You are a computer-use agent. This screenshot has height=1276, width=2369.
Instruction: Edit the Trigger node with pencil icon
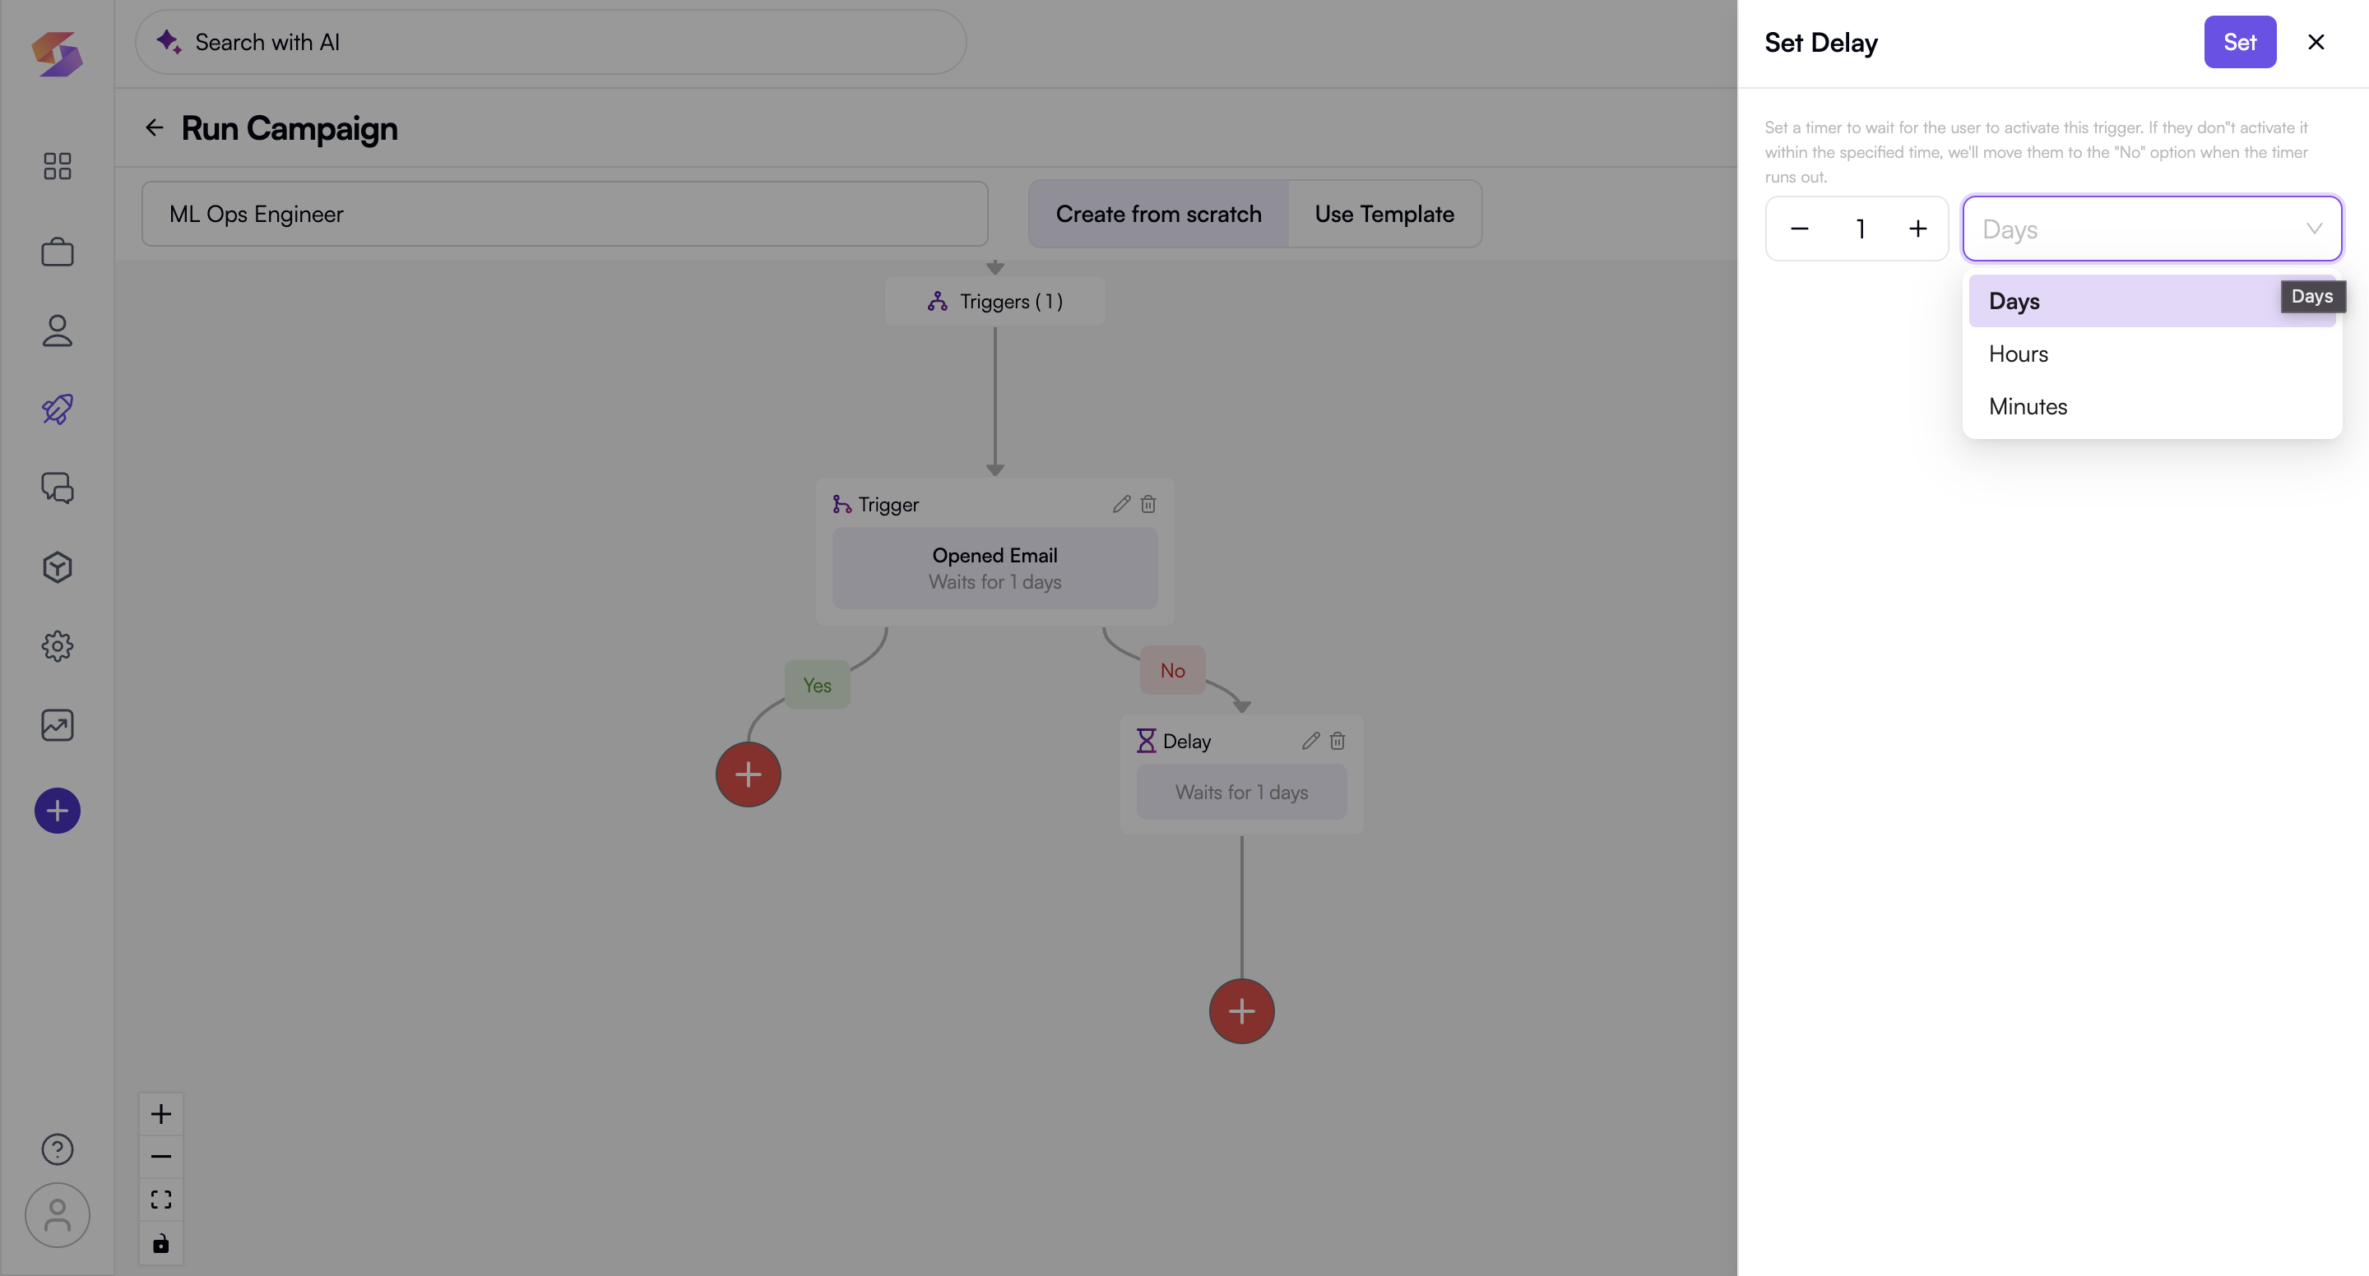(x=1121, y=504)
